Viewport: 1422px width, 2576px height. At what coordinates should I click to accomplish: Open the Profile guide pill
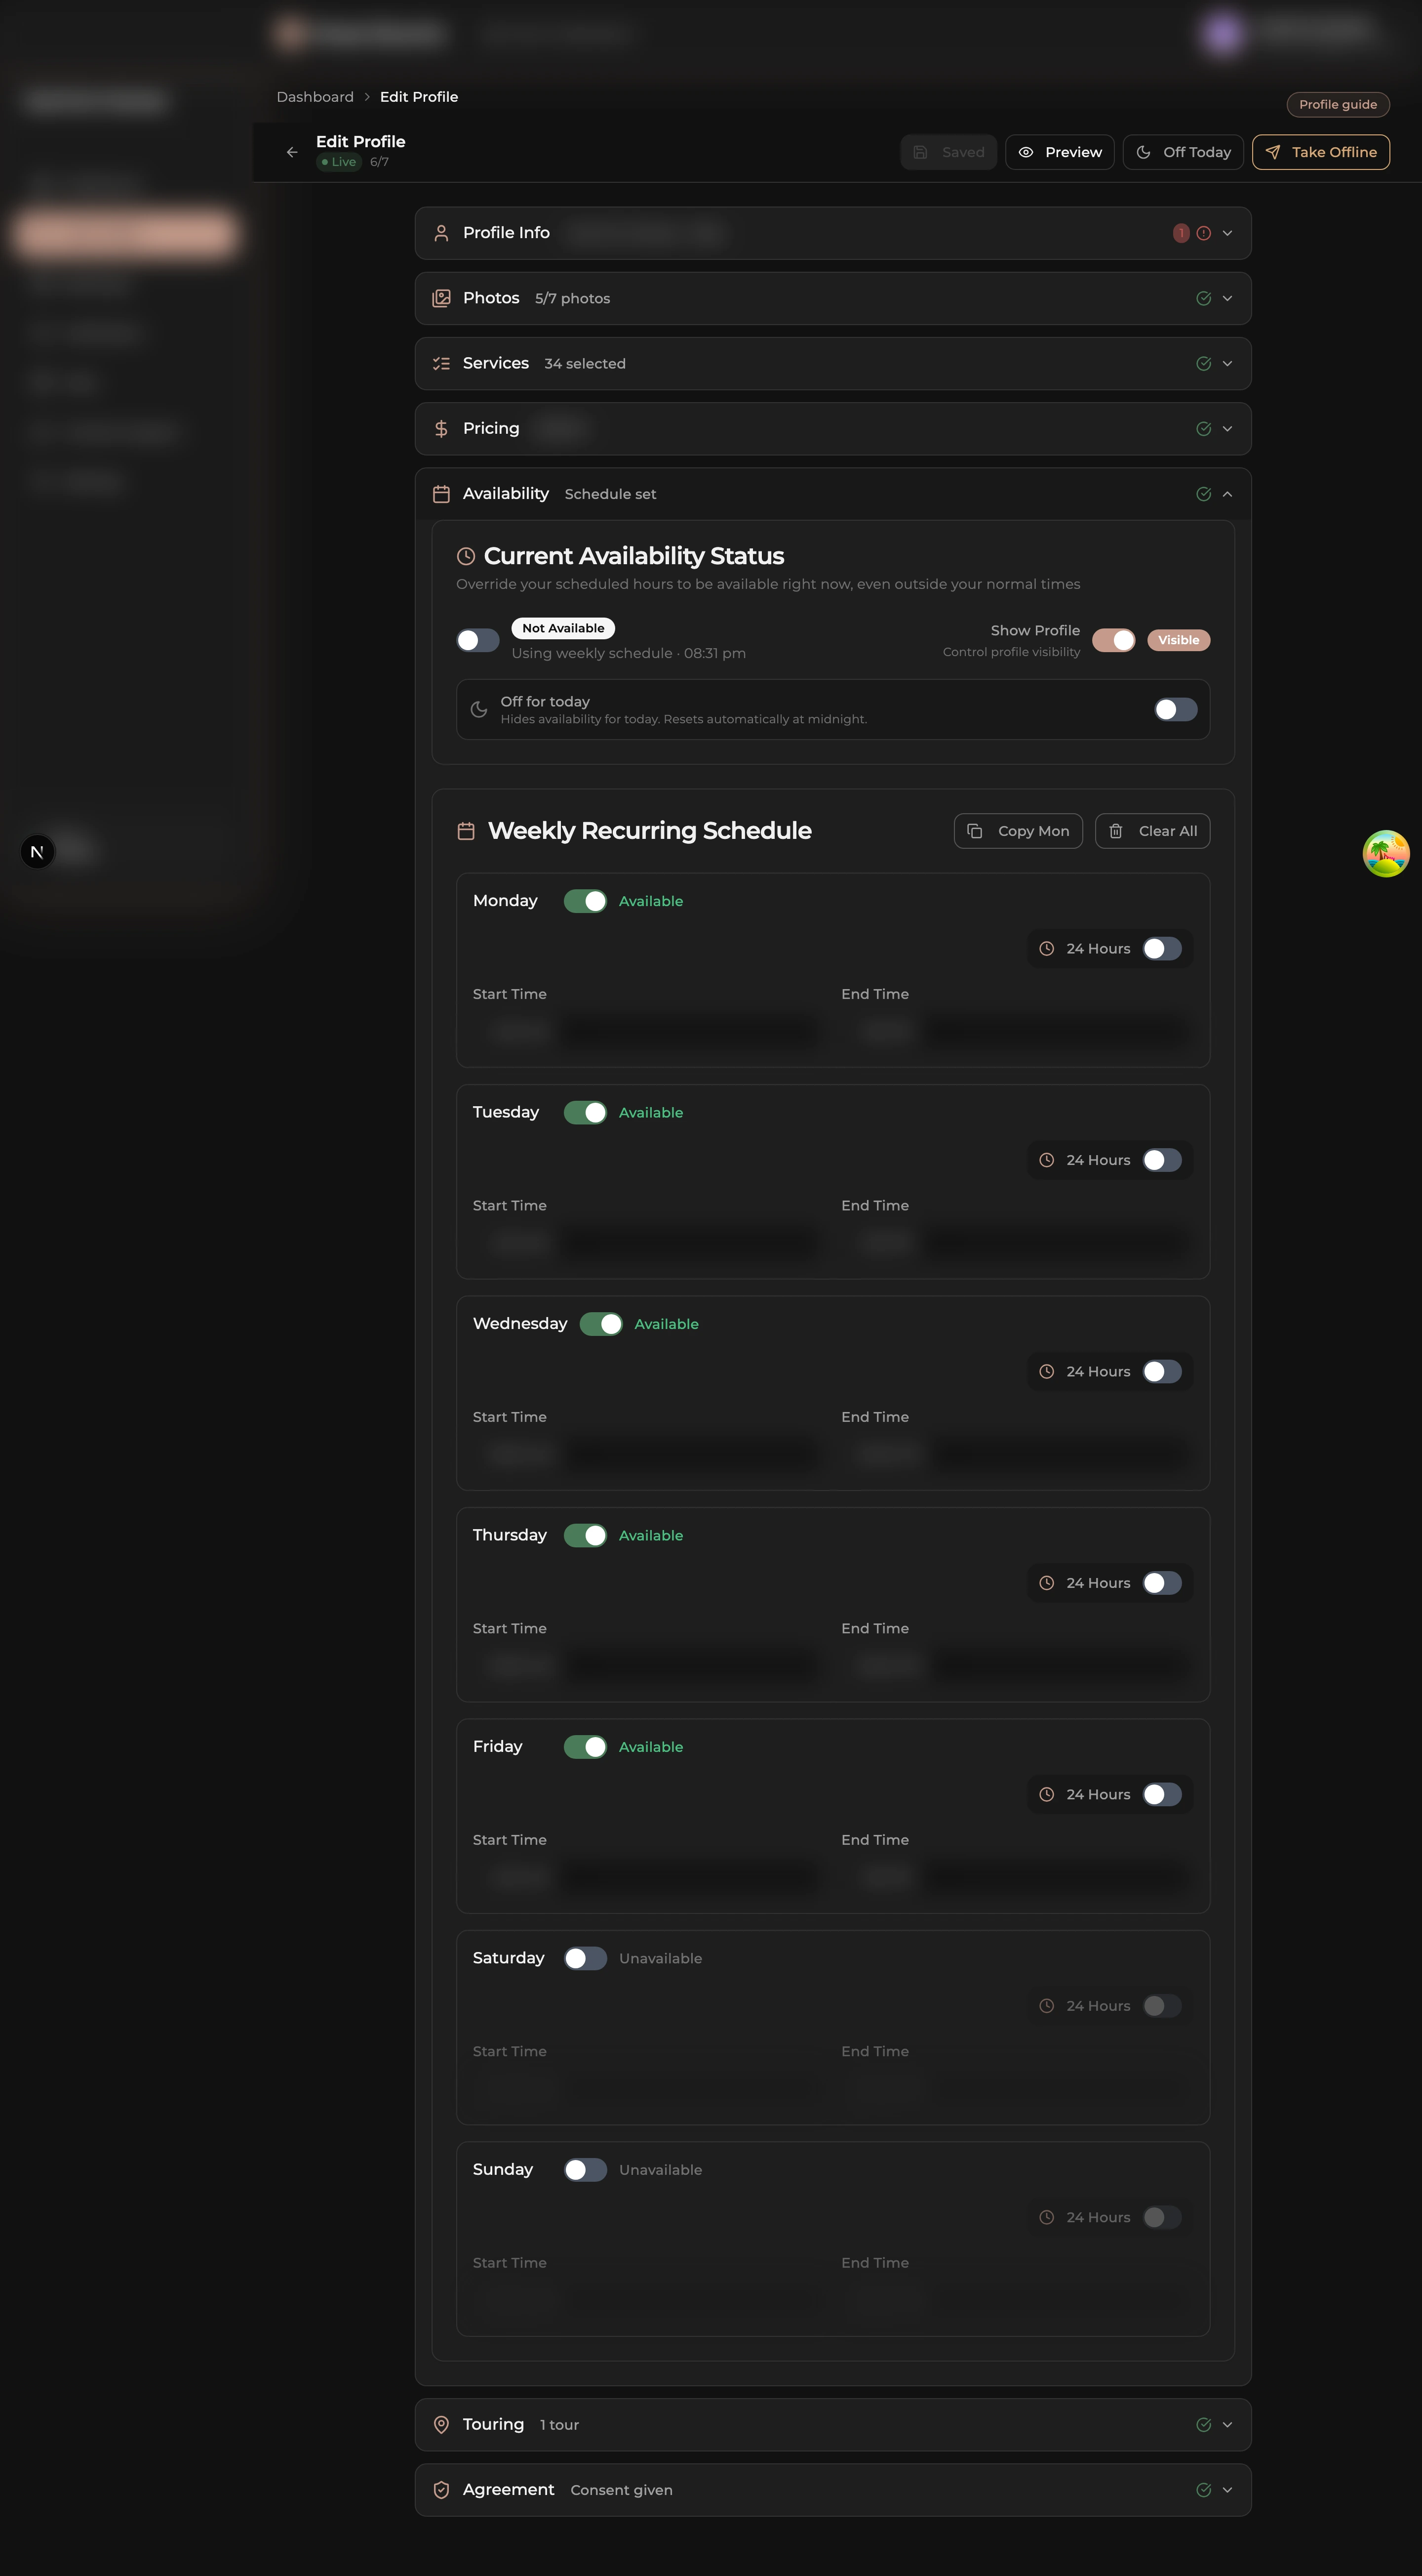tap(1337, 104)
